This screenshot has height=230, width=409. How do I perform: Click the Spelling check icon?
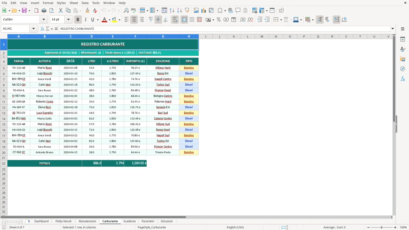coord(134,11)
